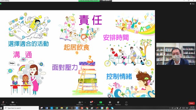Click the green encryption shield icon
This screenshot has height=110, width=196.
coord(1,4)
